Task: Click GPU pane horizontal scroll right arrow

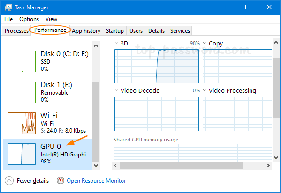Action: 268,166
